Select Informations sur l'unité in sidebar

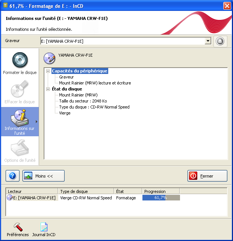[x=20, y=122]
